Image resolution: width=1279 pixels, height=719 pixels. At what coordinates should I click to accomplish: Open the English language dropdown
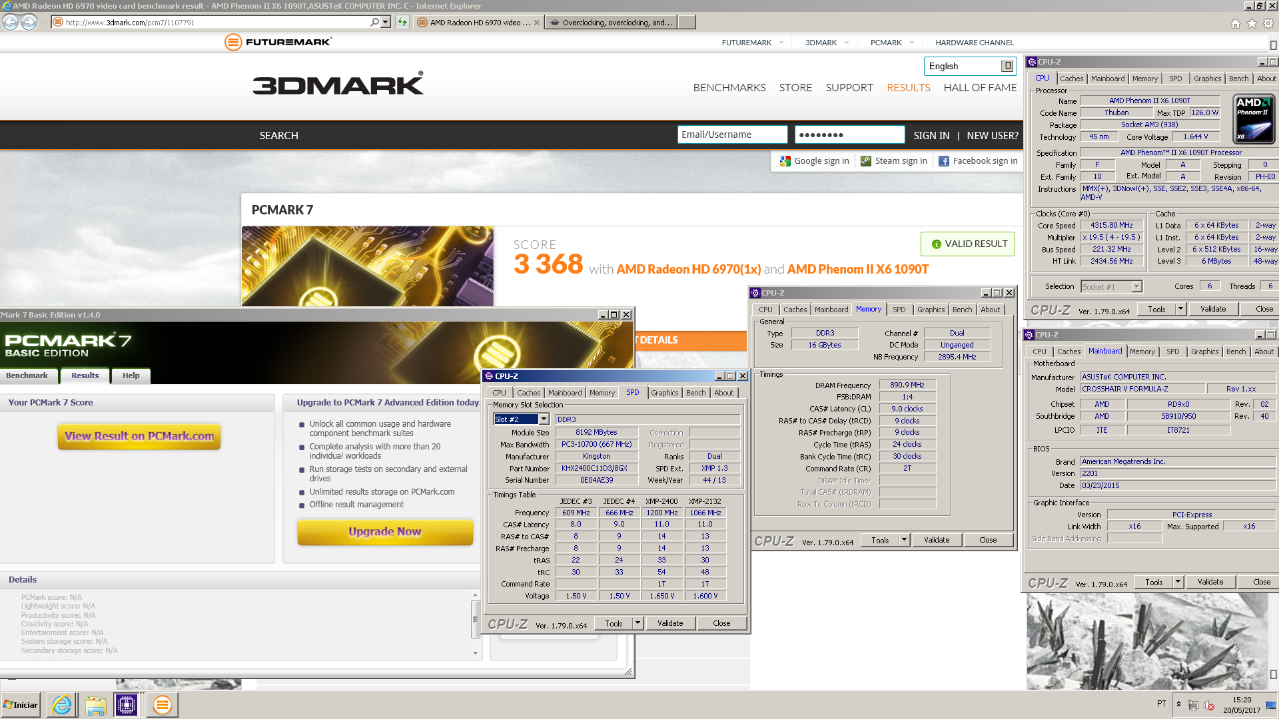[x=1007, y=65]
